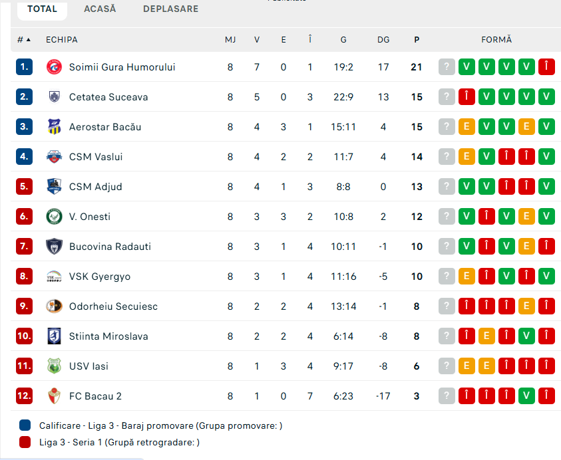Switch to the DEPLASARE tab

(170, 9)
